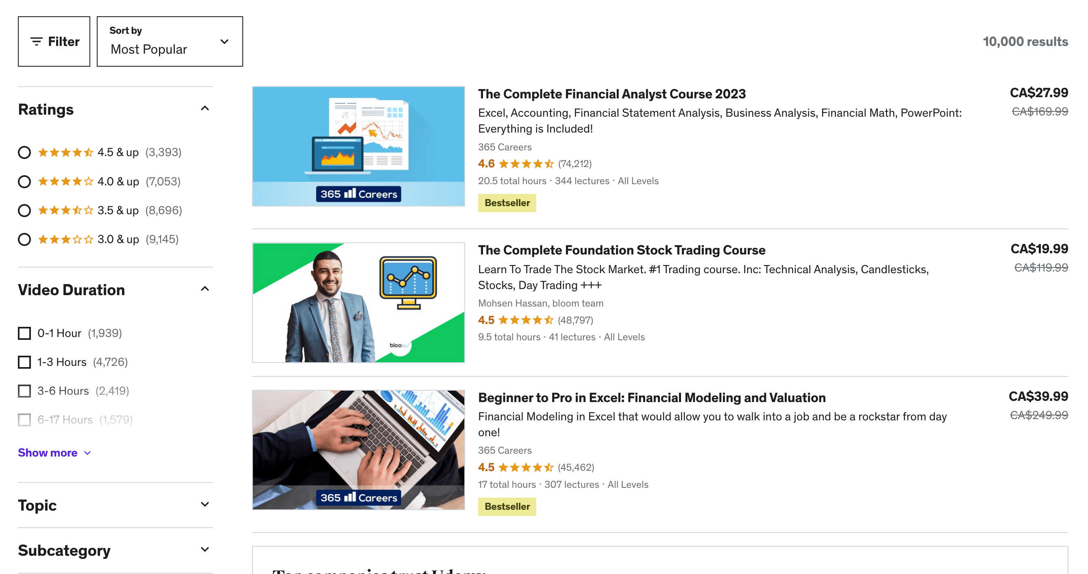
Task: Select the 4.5 & up rating filter
Action: (x=24, y=152)
